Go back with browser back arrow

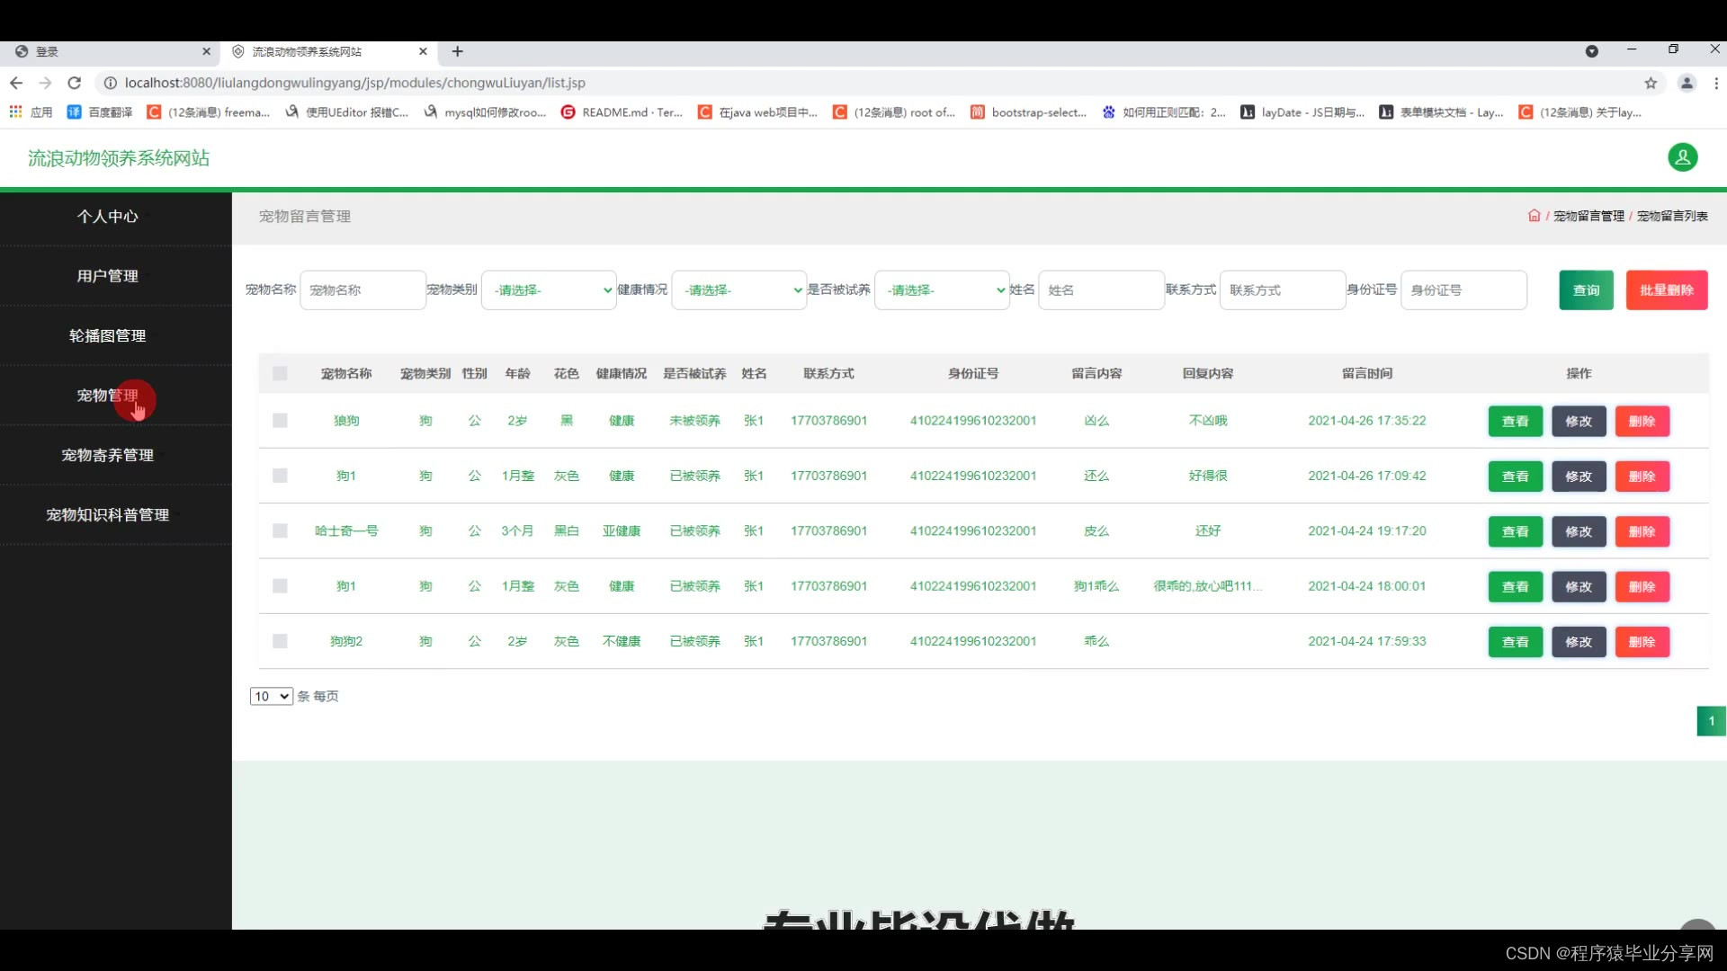(x=16, y=83)
